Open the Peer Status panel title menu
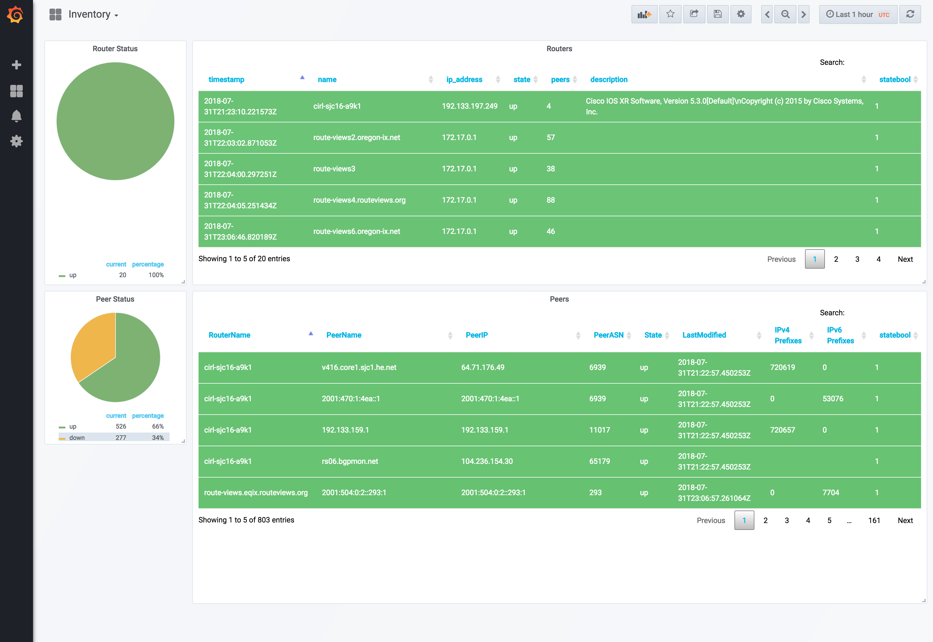This screenshot has height=642, width=933. [x=115, y=299]
